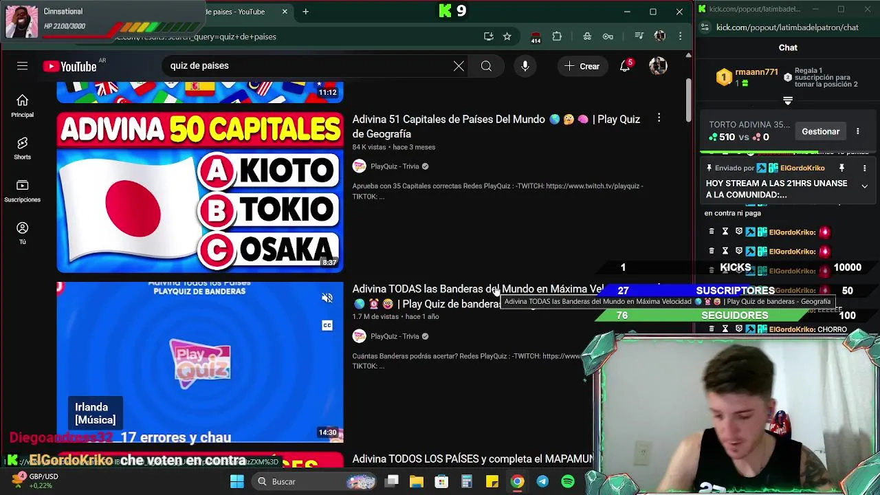Click rmaann771 in chat leaderboard
Viewport: 880px width, 495px height.
click(756, 72)
